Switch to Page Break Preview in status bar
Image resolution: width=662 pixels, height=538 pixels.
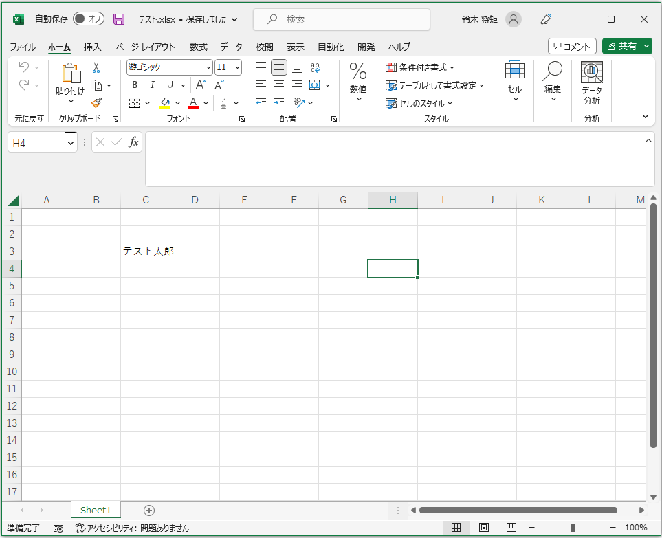coord(511,528)
